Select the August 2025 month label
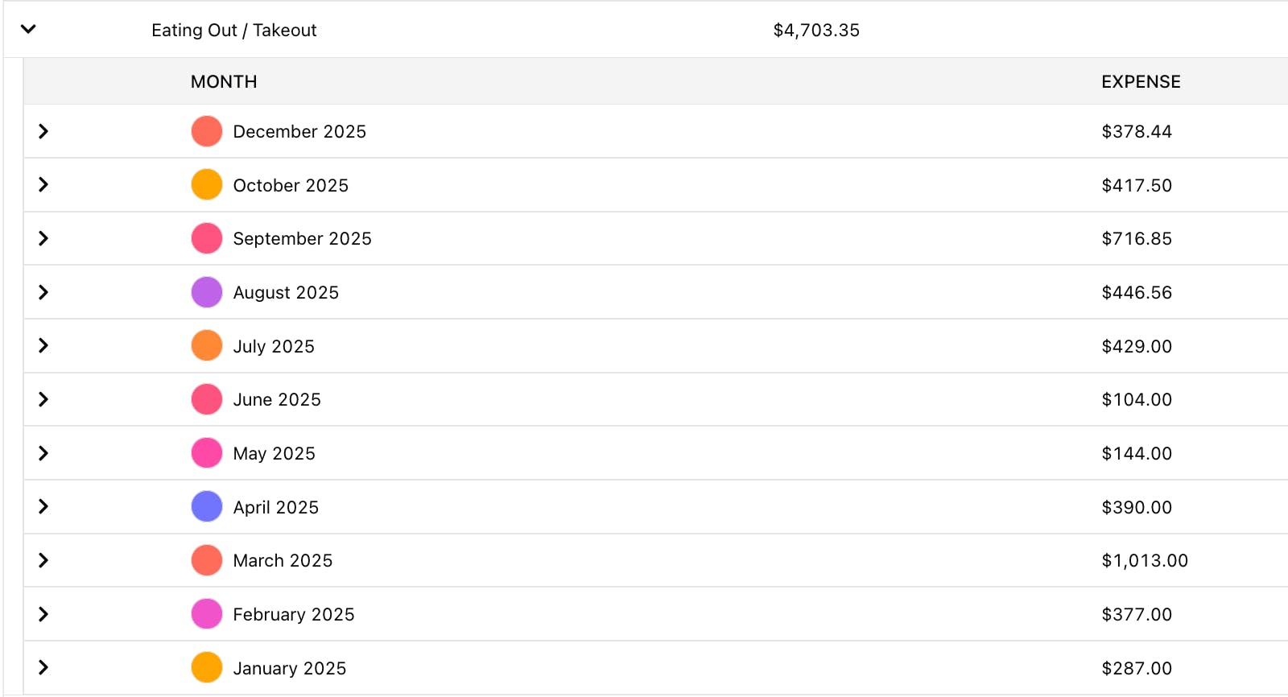1288x697 pixels. pos(286,293)
